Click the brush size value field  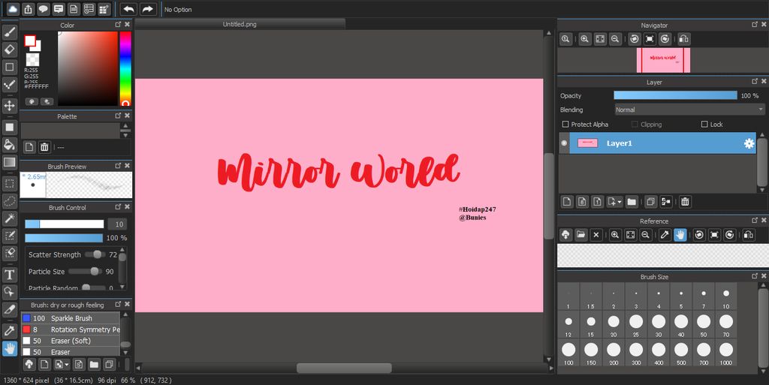(117, 224)
